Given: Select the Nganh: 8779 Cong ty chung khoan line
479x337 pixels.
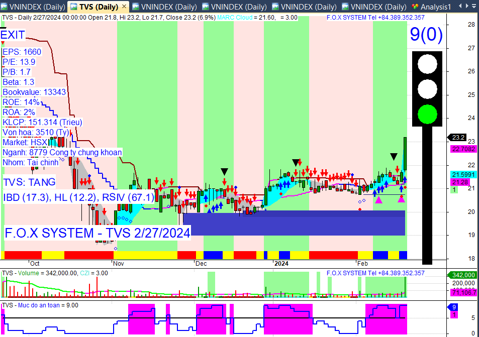Looking at the screenshot, I should 62,152.
